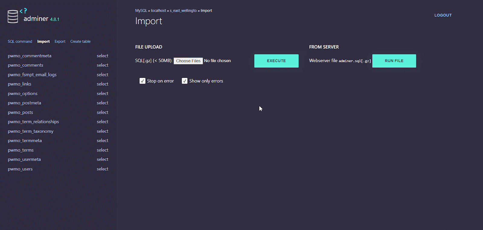Toggle the Show only errors checkbox
The image size is (483, 230).
click(x=185, y=81)
